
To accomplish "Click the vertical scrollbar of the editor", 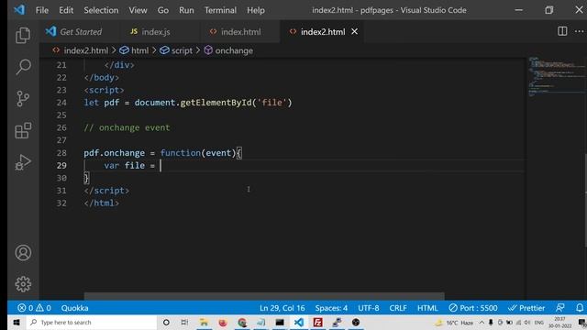I will (x=585, y=200).
